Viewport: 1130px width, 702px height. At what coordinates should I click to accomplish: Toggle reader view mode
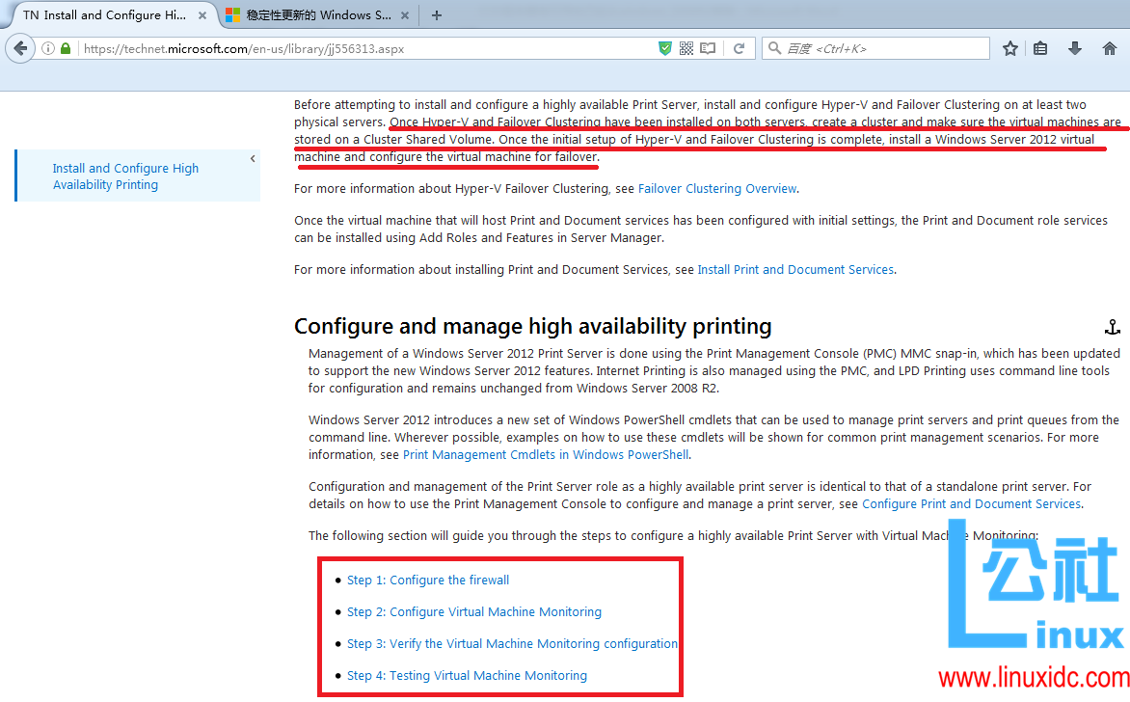(x=707, y=48)
